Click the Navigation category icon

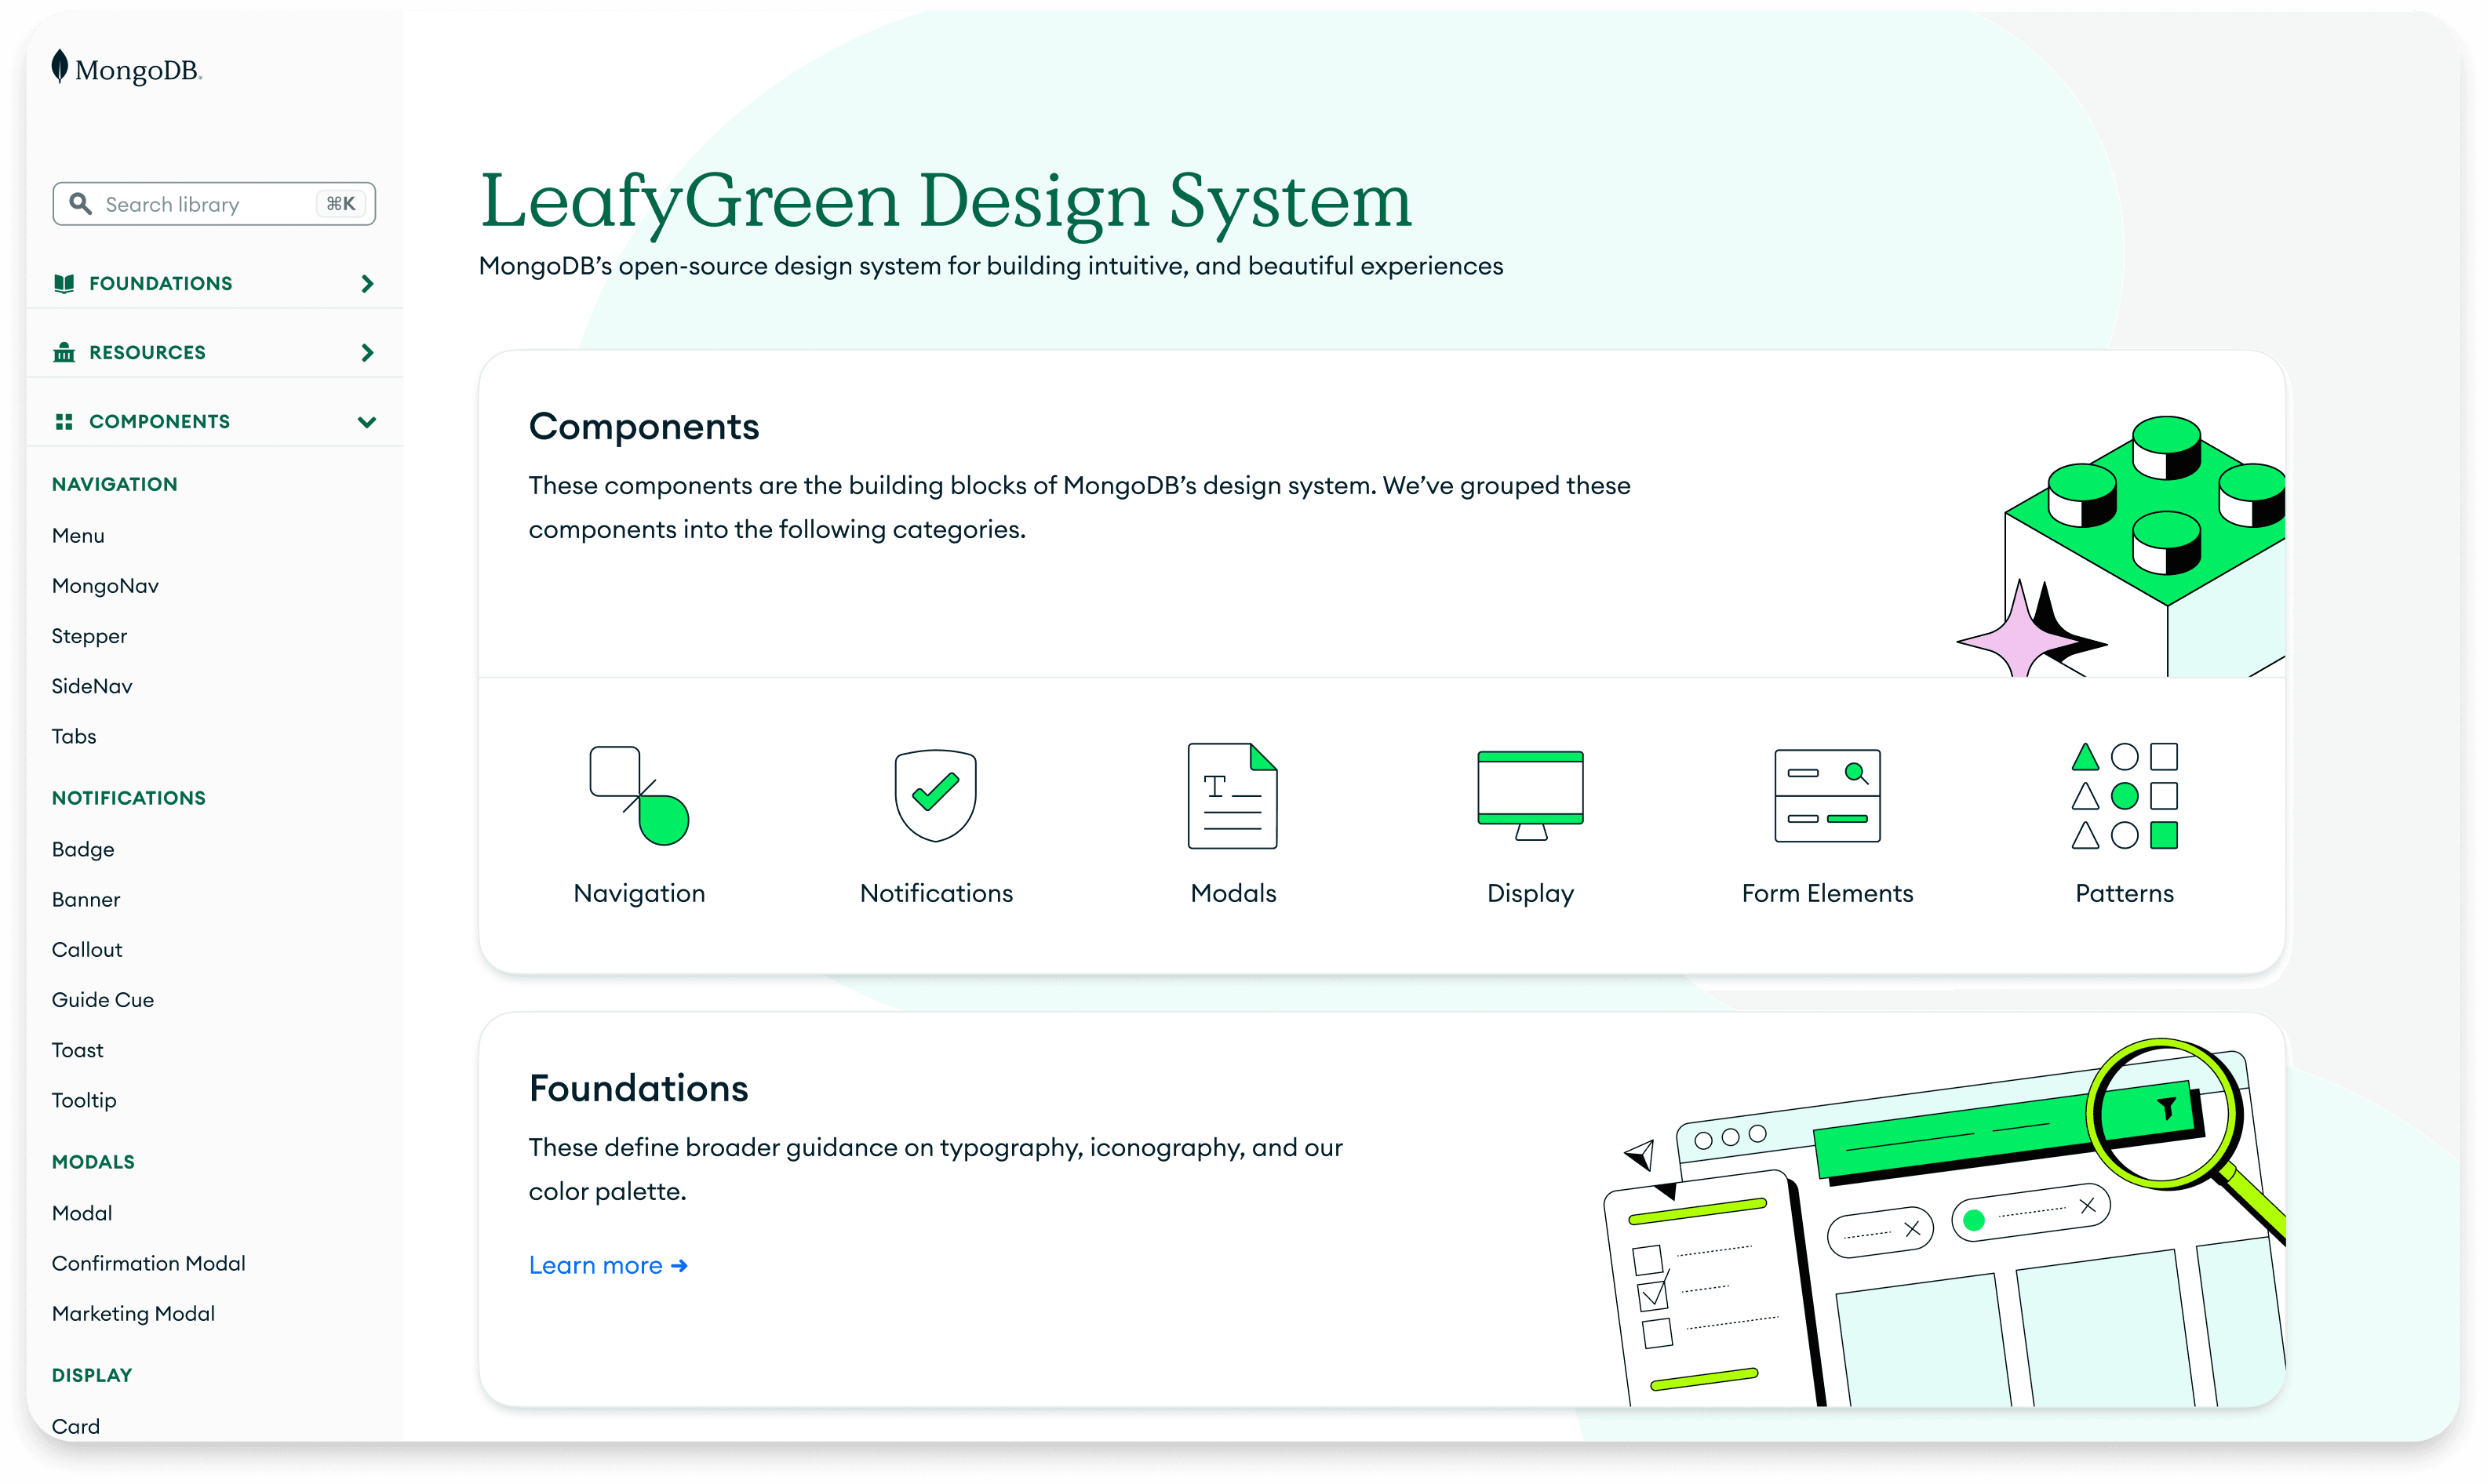[639, 795]
